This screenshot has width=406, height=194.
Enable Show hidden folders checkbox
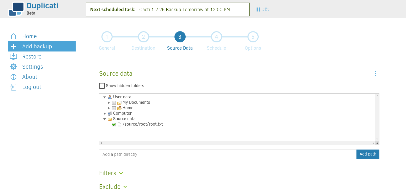point(102,86)
